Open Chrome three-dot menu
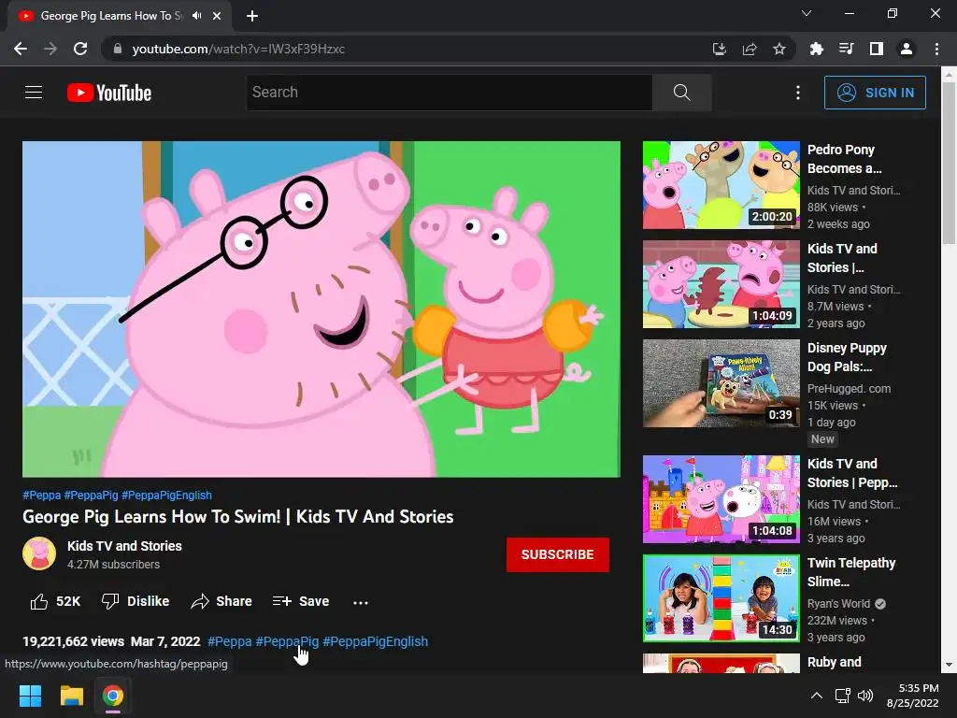This screenshot has height=718, width=957. point(936,49)
